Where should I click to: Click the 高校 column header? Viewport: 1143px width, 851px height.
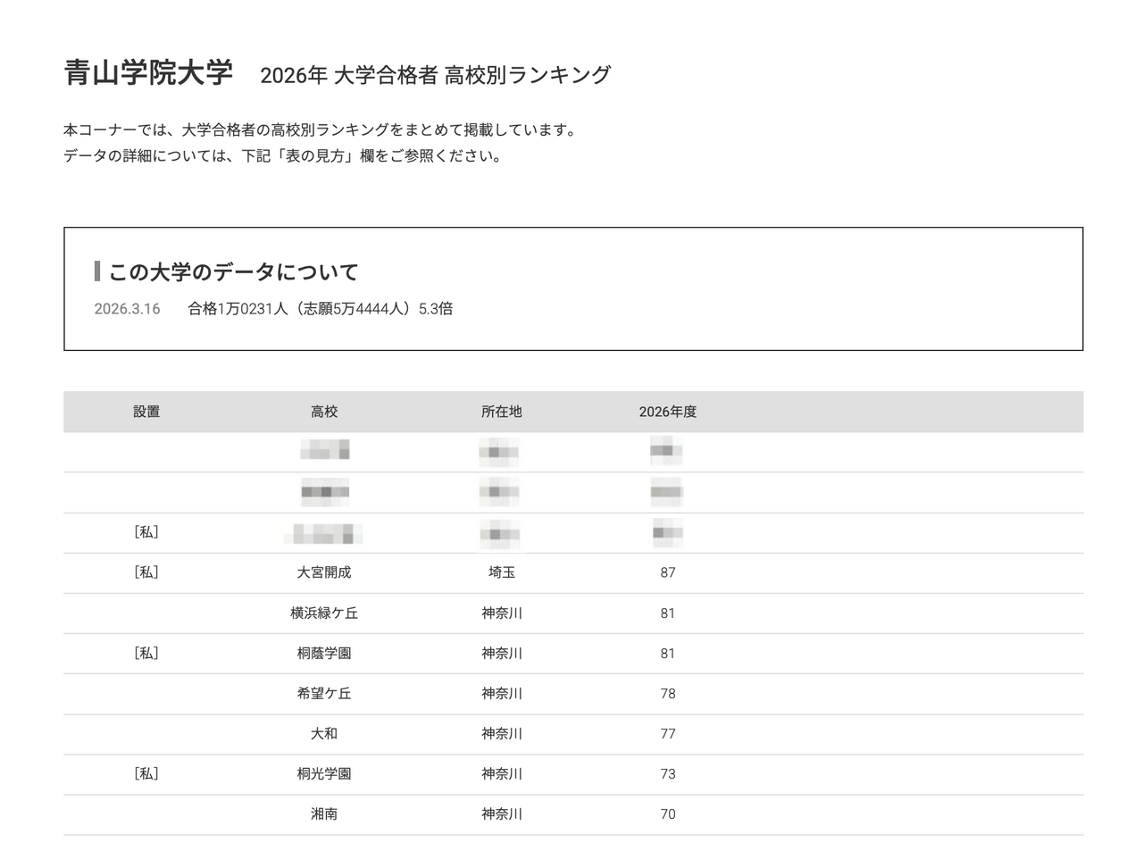coord(324,412)
